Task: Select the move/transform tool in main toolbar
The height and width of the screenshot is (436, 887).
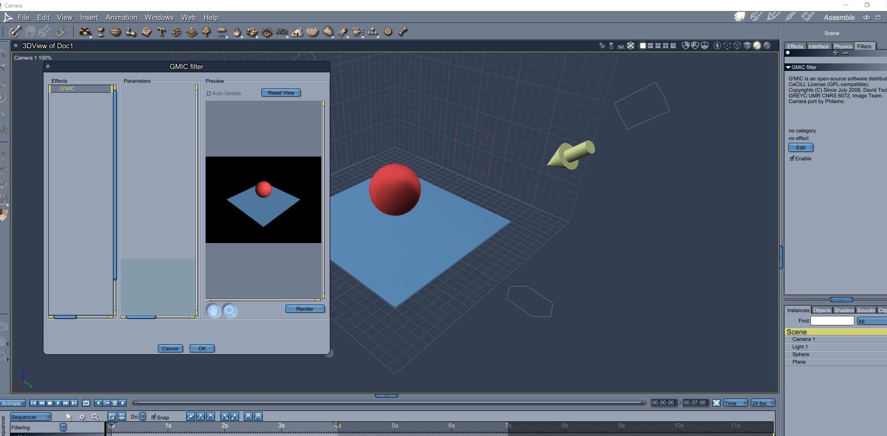Action: point(15,32)
